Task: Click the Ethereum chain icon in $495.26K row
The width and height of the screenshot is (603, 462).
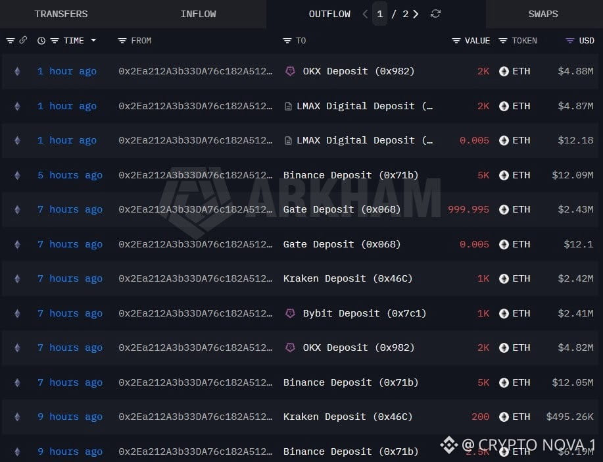Action: (17, 417)
